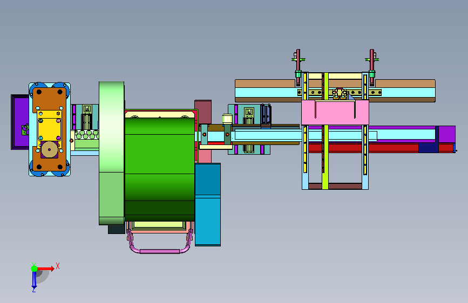The height and width of the screenshot is (303, 468).
Task: Select the maroon block above the drum
Action: pos(203,112)
